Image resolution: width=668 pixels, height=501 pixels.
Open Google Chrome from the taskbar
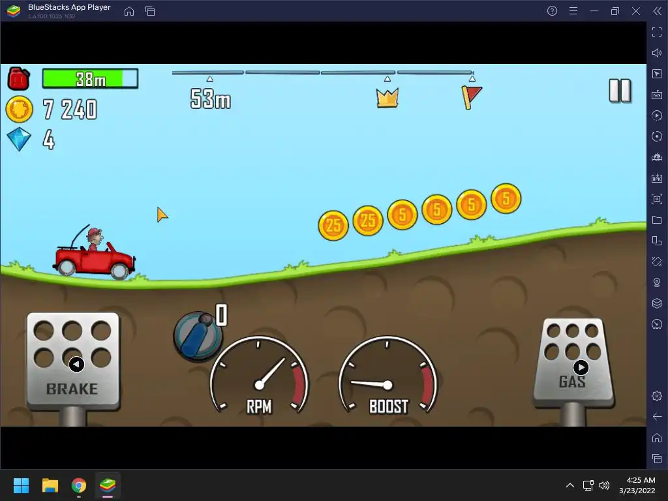79,485
